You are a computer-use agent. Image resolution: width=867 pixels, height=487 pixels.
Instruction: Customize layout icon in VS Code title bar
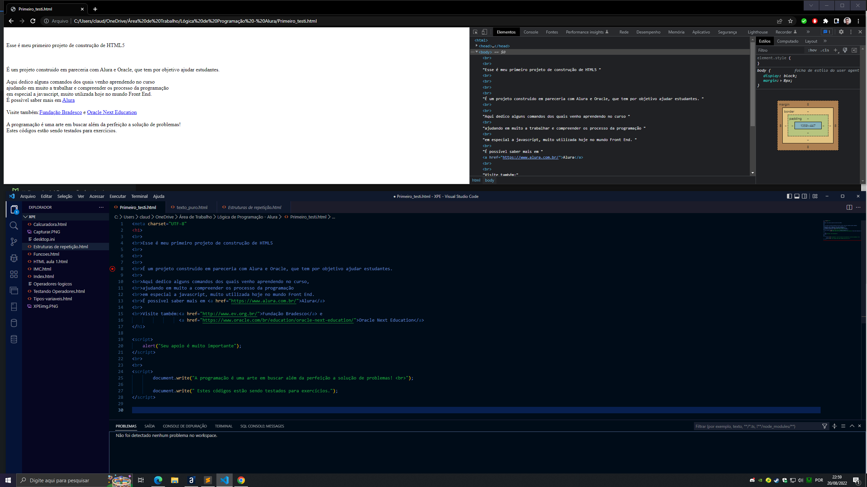[815, 196]
